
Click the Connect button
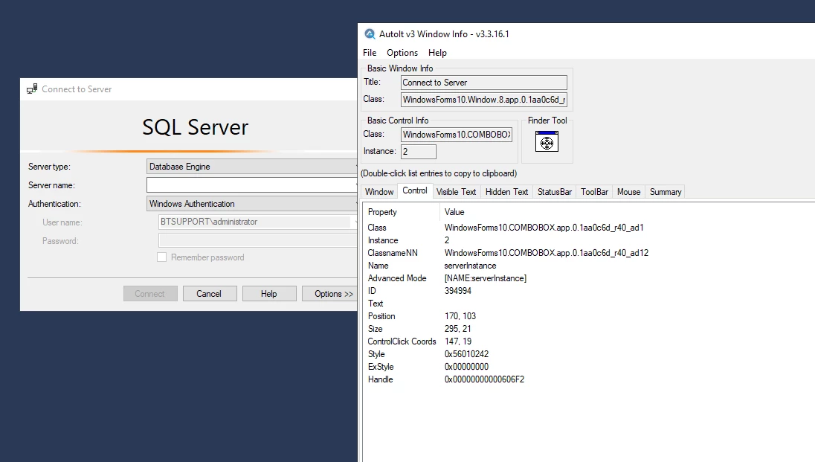(x=150, y=293)
